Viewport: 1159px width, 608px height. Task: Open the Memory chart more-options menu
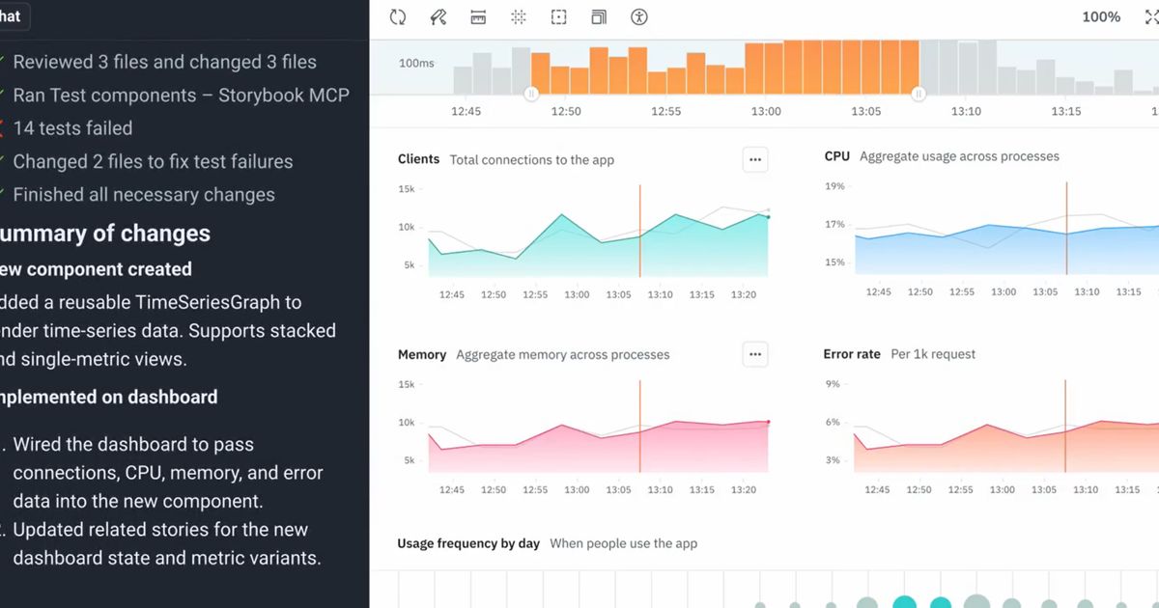pos(755,355)
